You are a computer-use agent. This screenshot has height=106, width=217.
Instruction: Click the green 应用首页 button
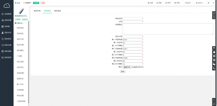coord(18,19)
